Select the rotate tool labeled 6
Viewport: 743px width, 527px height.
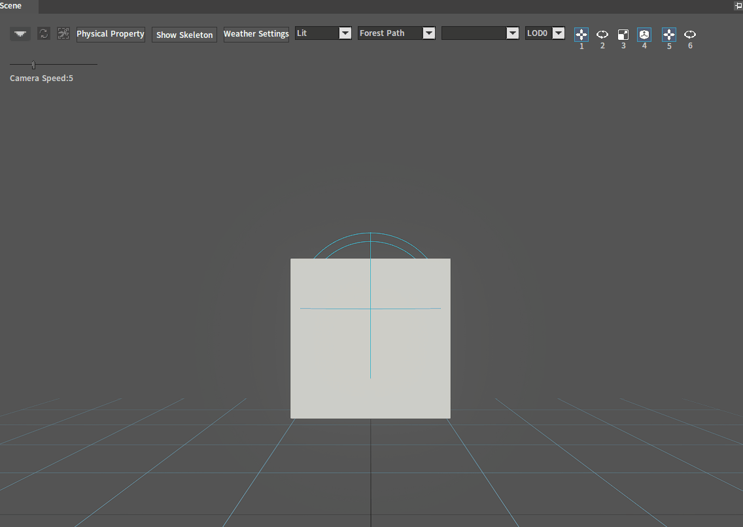(690, 35)
